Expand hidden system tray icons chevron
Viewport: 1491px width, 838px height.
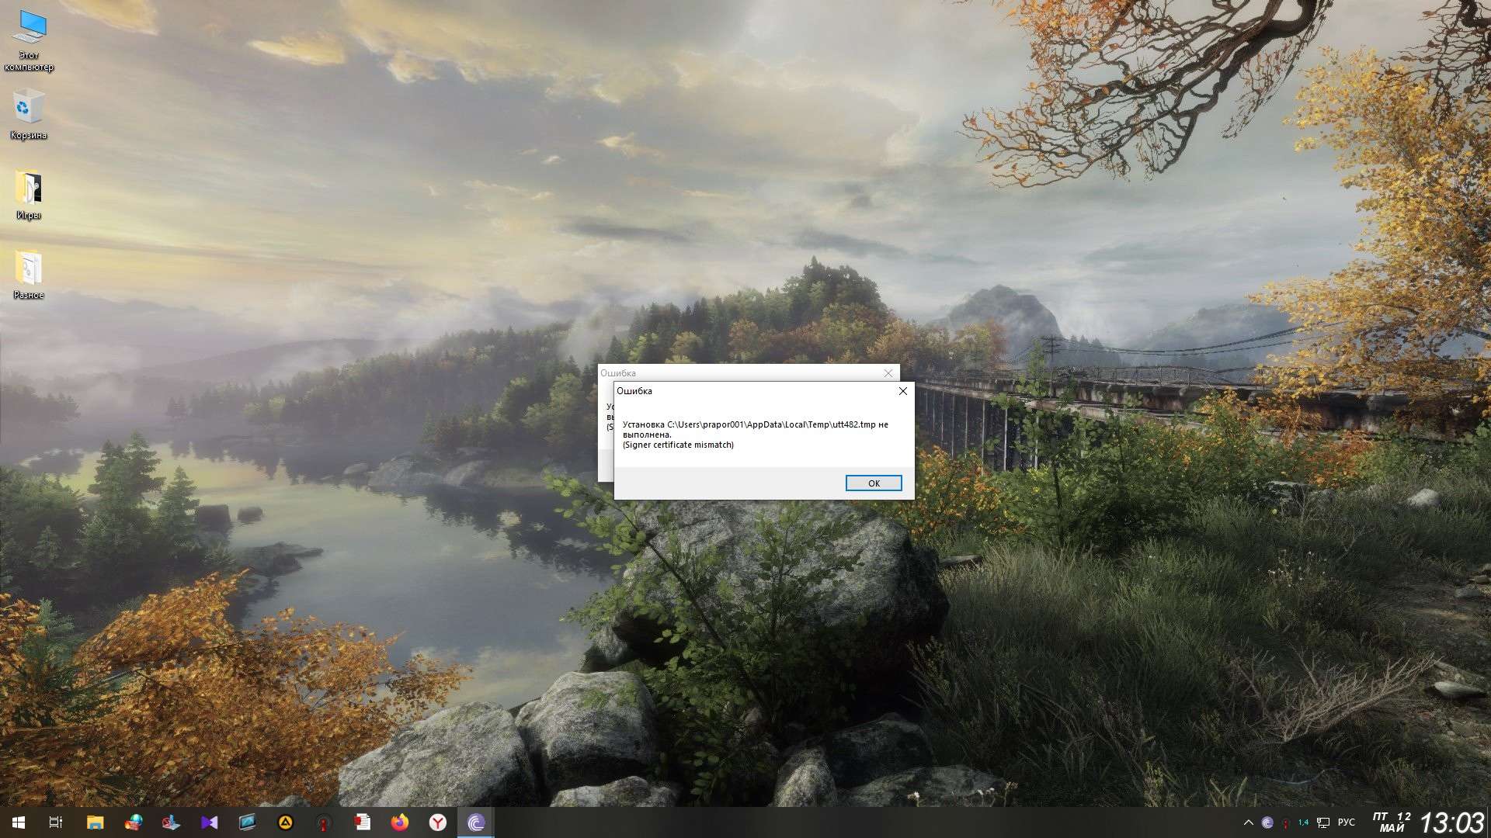click(1248, 822)
